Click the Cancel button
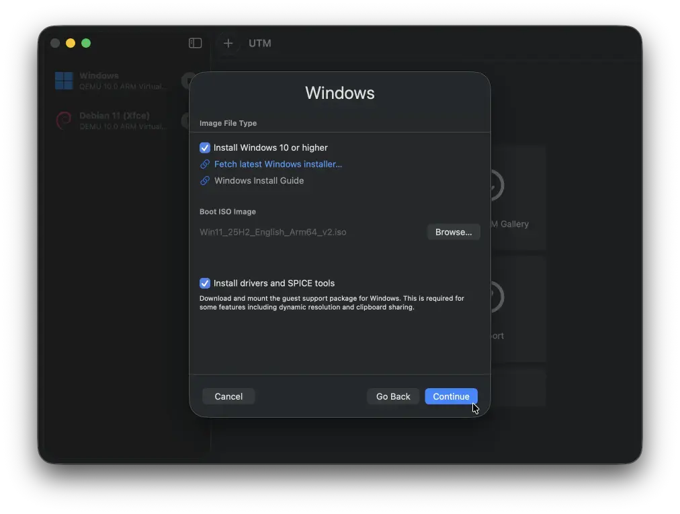680x514 pixels. tap(228, 396)
